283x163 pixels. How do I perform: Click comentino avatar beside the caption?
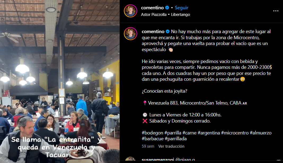130,34
